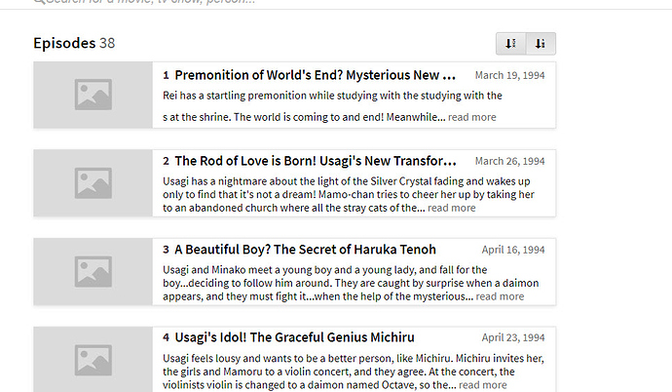Open "The Rod of Love is Born!" episode
The width and height of the screenshot is (672, 392).
316,161
